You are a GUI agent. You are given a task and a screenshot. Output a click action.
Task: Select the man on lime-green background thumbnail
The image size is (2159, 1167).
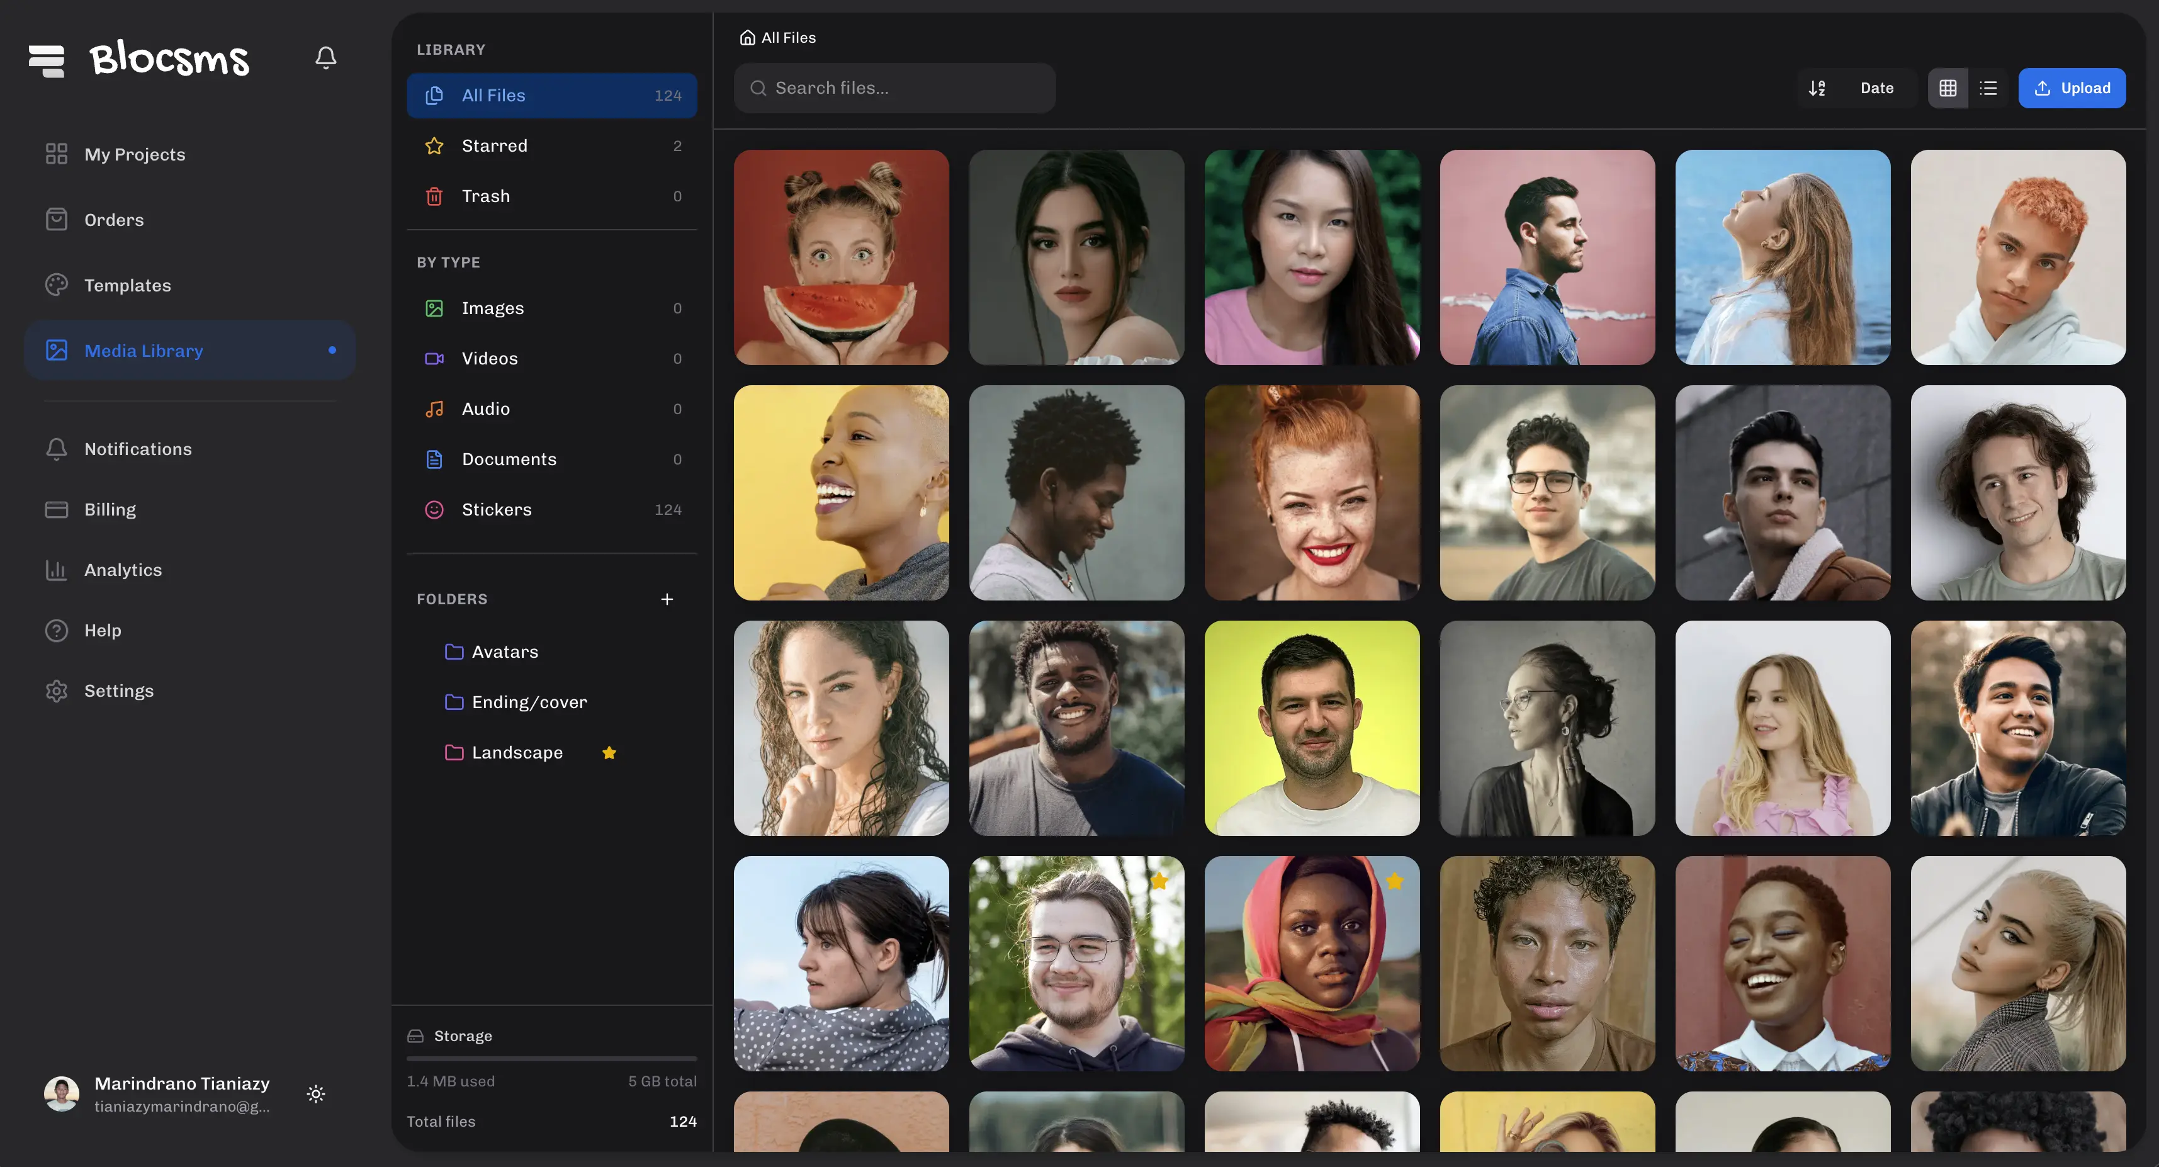[1312, 728]
